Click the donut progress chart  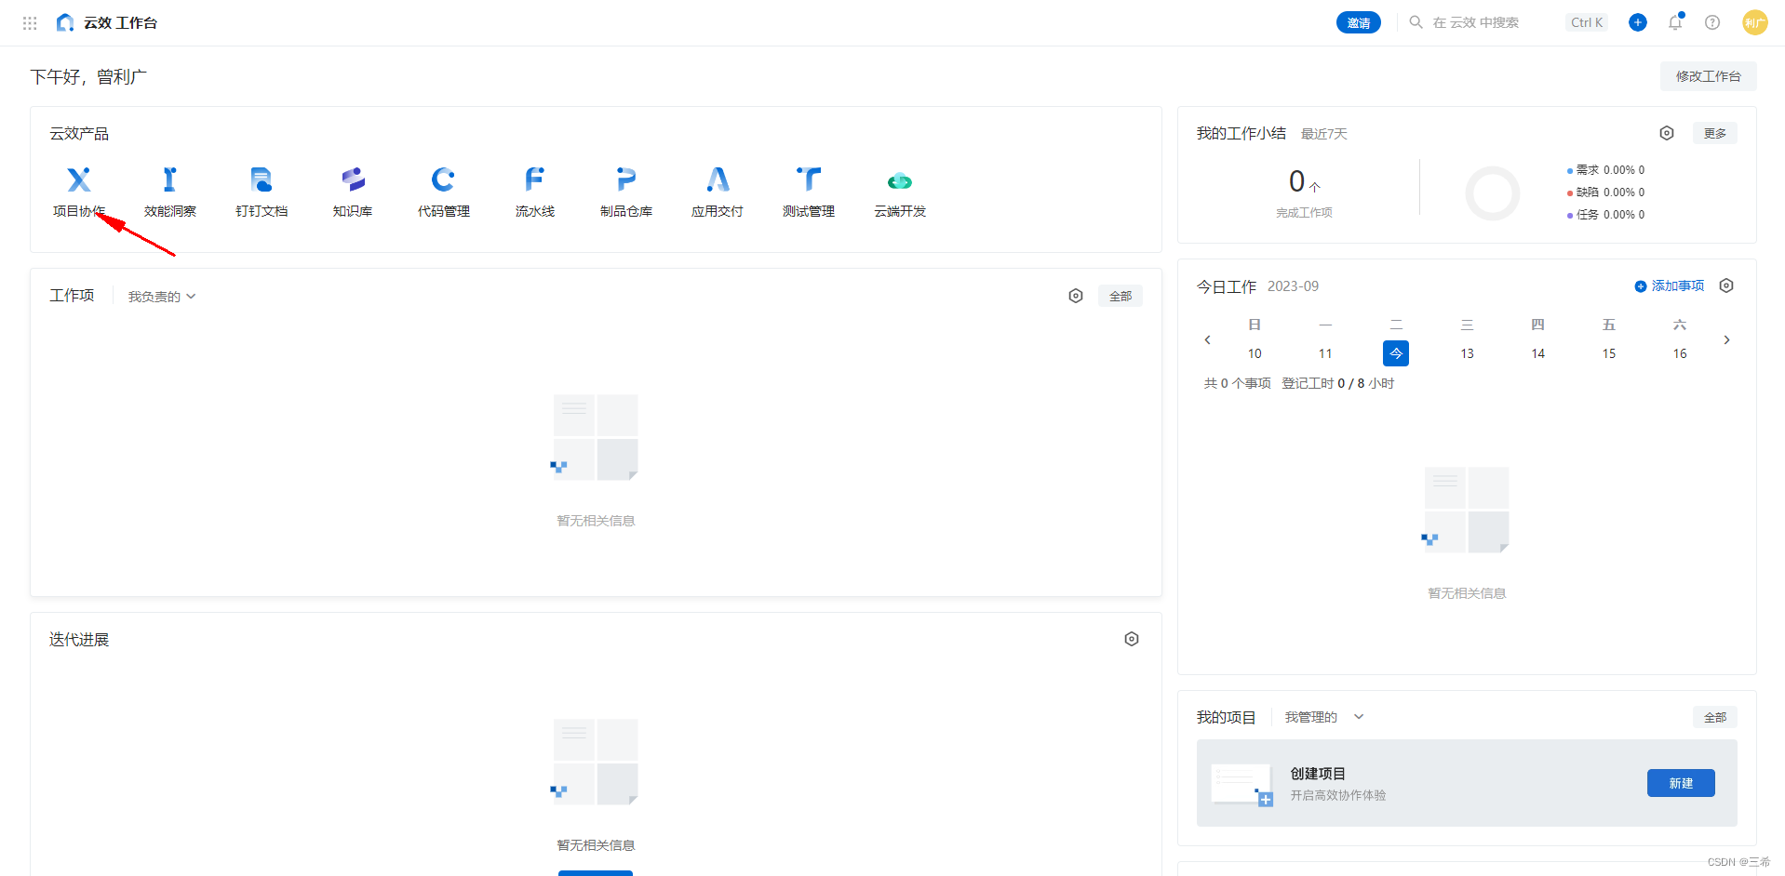[1492, 193]
